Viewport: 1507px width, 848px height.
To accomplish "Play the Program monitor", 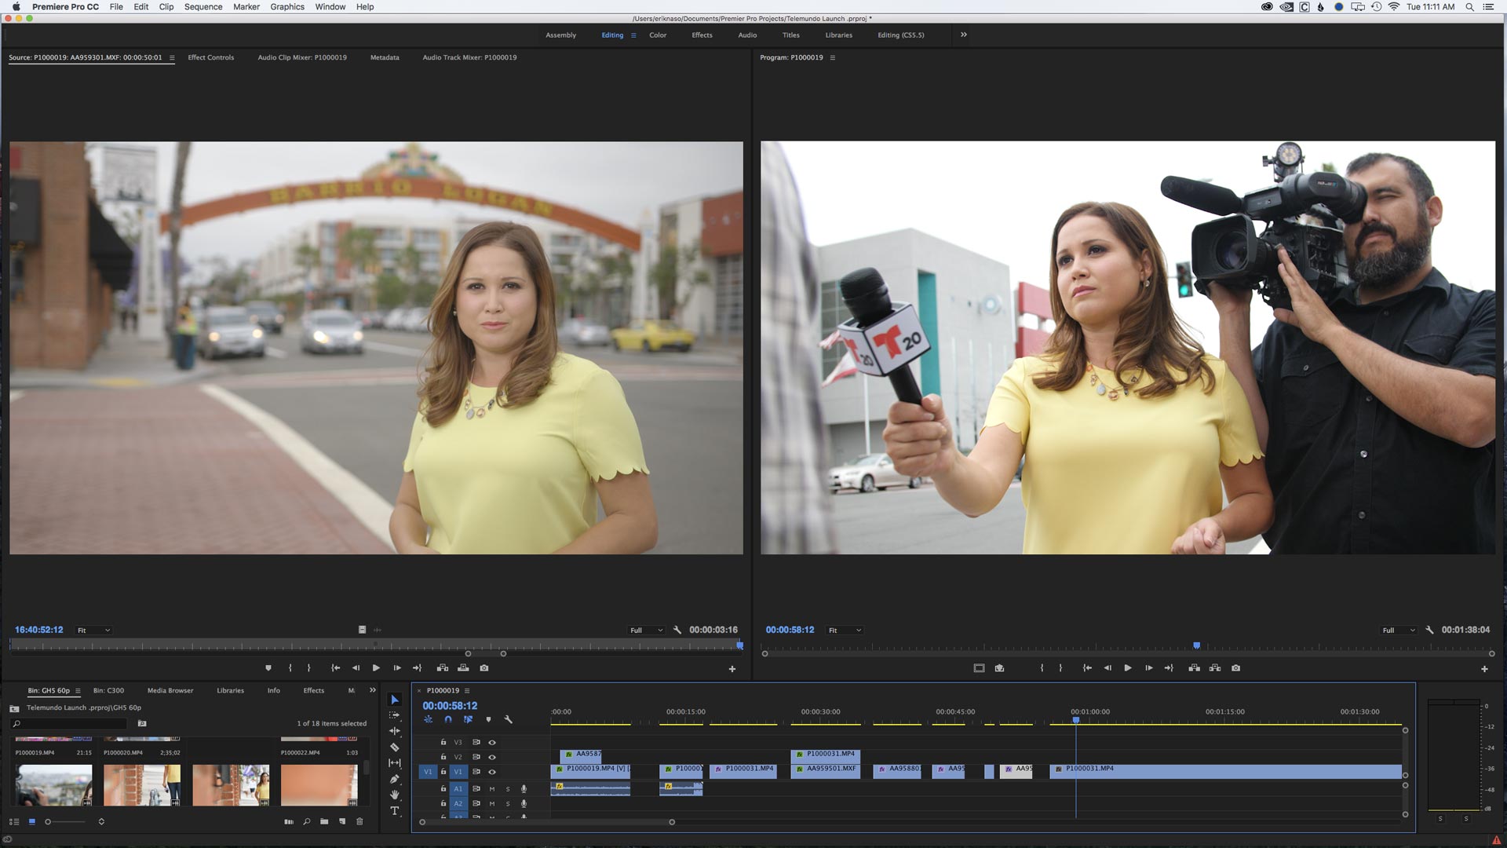I will click(1128, 668).
